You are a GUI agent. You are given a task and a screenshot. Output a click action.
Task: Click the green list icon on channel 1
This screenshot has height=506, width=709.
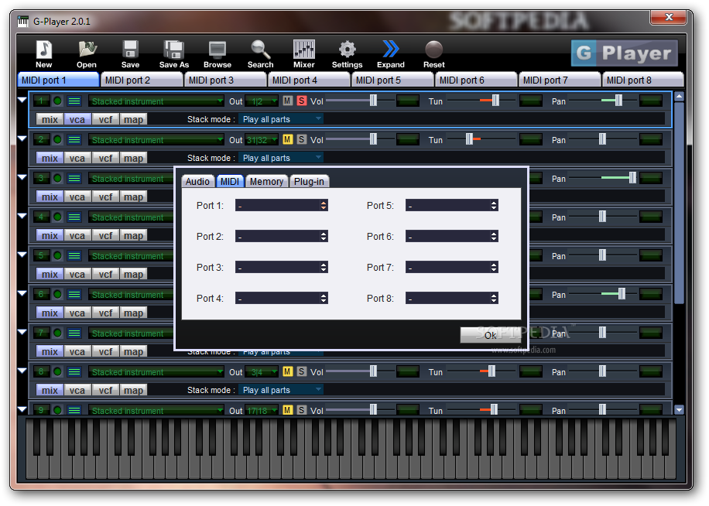click(x=74, y=101)
